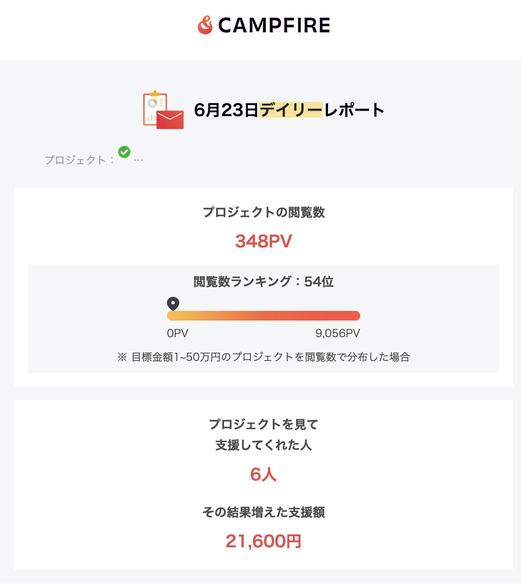The width and height of the screenshot is (521, 584).
Task: Click the CAMPFIRE flame logo icon
Action: point(205,25)
